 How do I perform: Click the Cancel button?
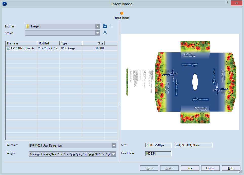(210, 168)
